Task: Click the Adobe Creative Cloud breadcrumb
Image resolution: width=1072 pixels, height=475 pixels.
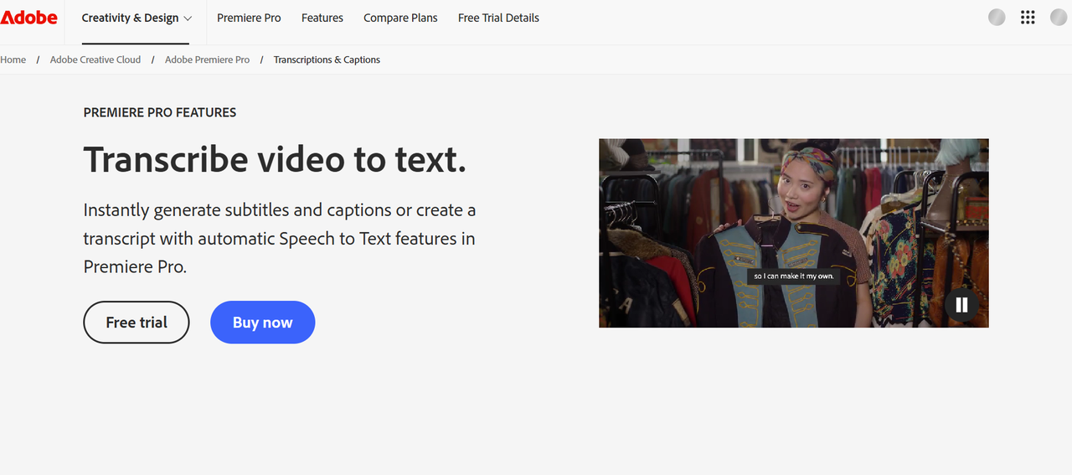Action: pos(95,59)
